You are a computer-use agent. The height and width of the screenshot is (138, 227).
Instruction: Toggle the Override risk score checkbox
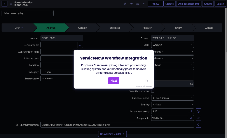pyautogui.click(x=153, y=91)
